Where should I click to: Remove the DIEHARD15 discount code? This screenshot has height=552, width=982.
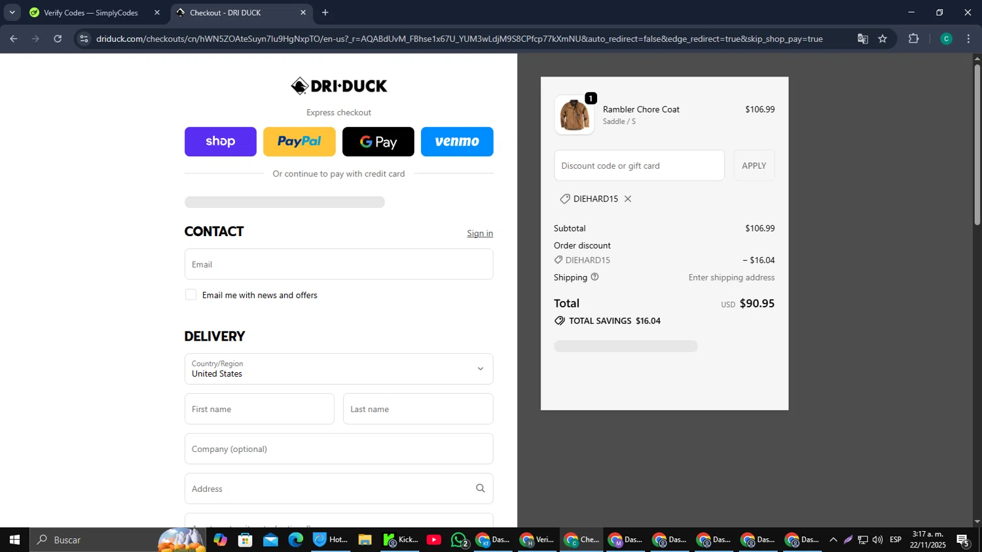628,199
